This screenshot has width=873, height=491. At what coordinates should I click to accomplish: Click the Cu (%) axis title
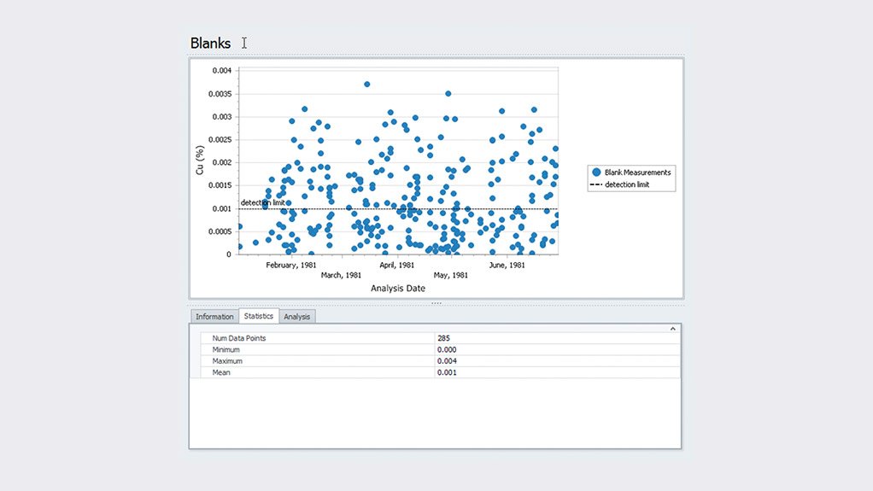click(x=200, y=161)
